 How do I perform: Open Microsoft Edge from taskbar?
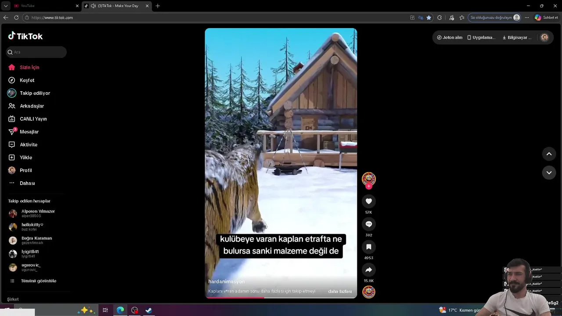[120, 310]
